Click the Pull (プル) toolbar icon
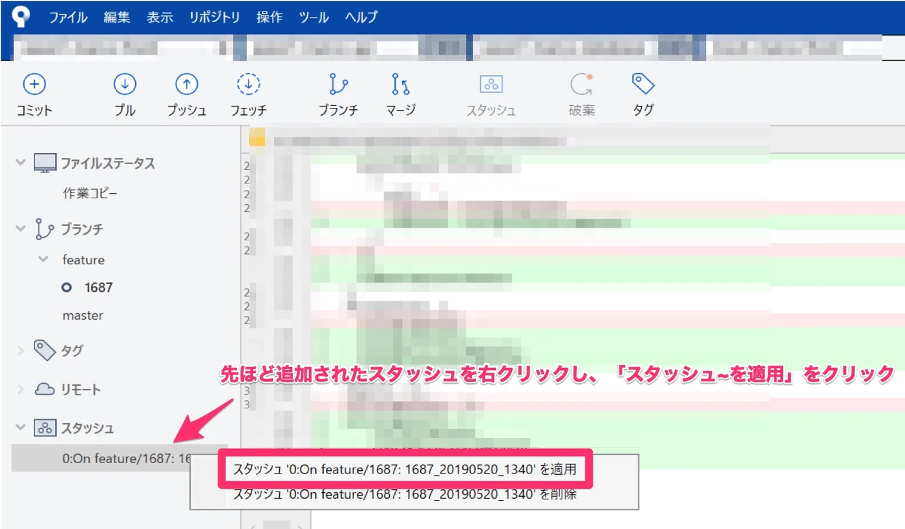This screenshot has width=905, height=529. (125, 84)
